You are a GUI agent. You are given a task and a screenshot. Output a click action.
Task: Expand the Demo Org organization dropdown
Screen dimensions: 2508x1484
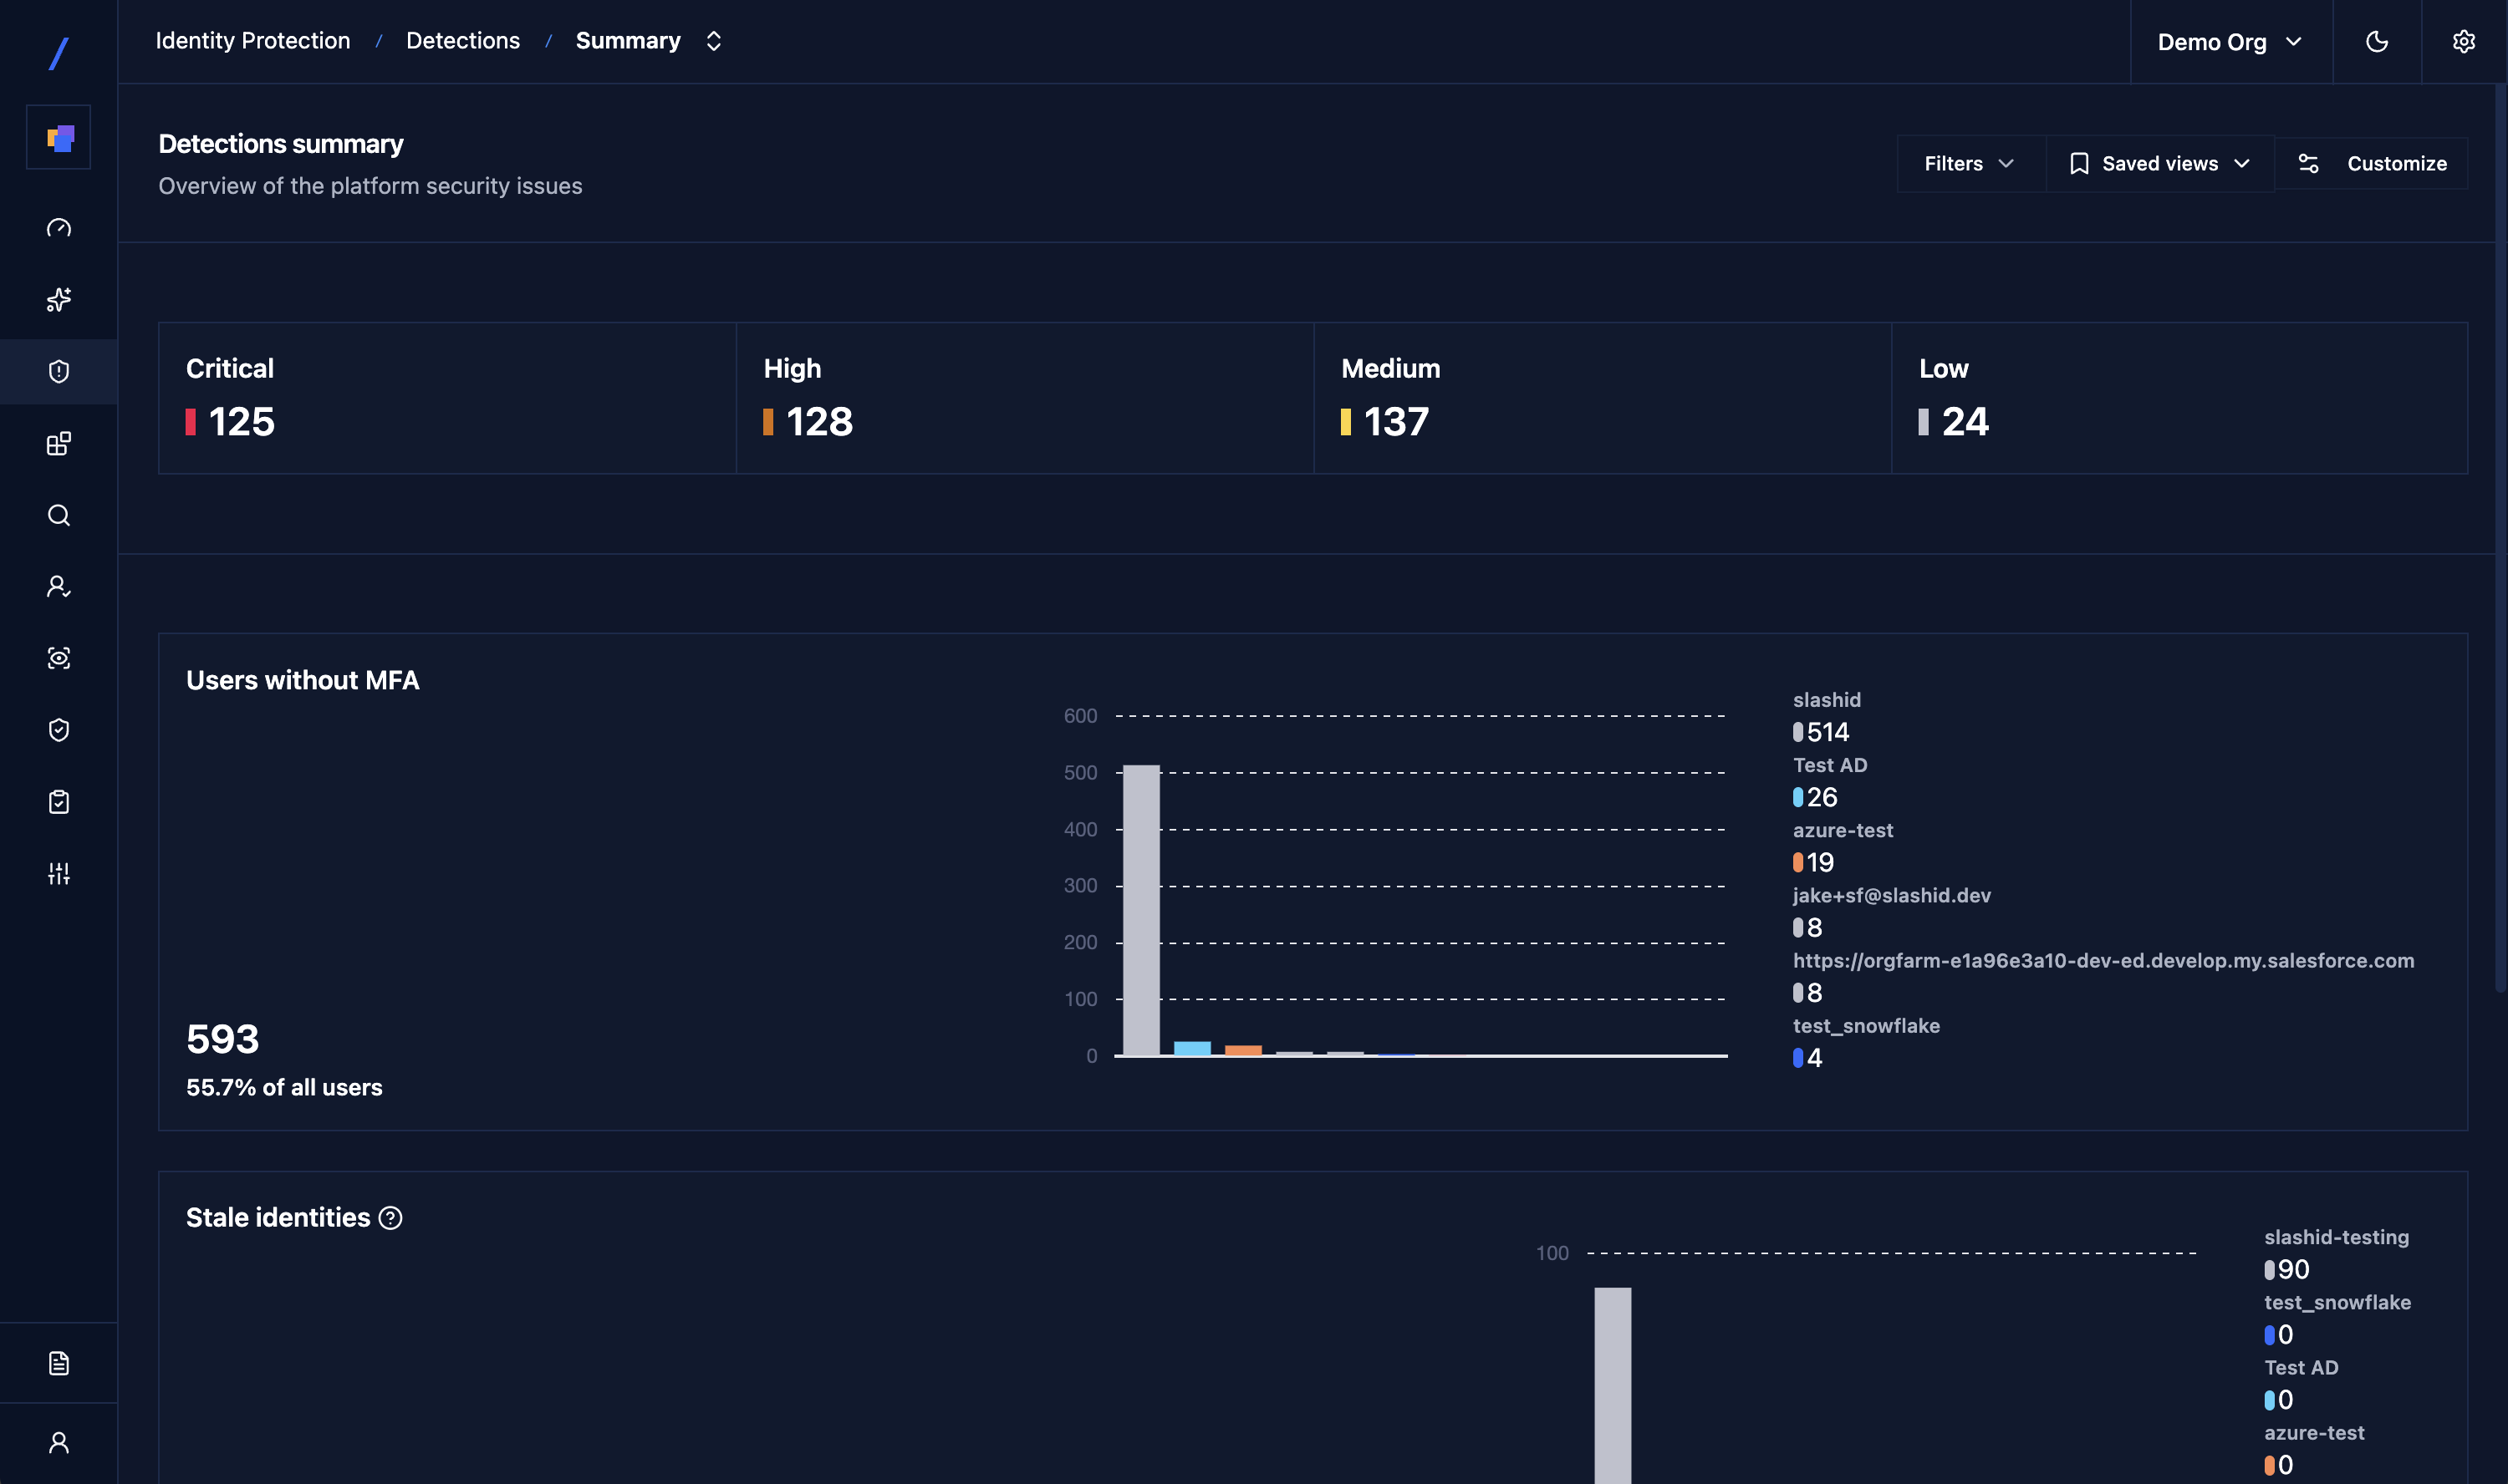[x=2229, y=41]
